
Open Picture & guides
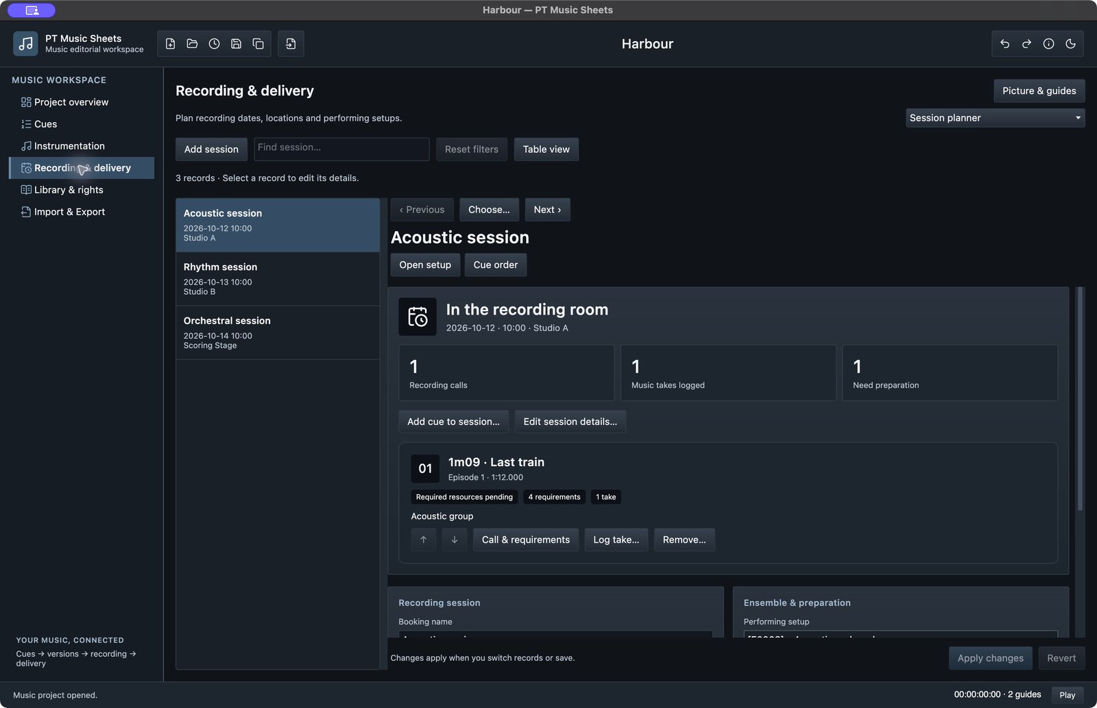tap(1039, 90)
